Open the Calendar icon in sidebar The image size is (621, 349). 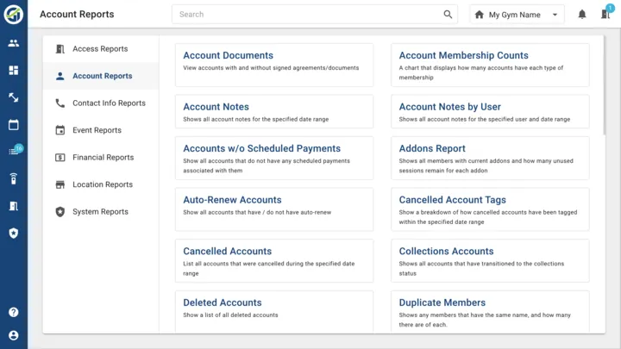point(14,125)
